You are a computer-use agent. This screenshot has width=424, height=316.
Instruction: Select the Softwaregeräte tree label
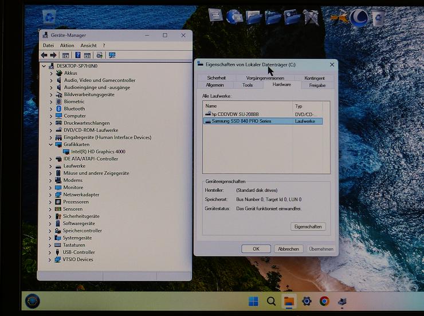[79, 223]
